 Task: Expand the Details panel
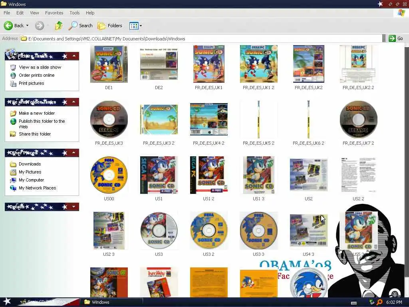(x=74, y=207)
